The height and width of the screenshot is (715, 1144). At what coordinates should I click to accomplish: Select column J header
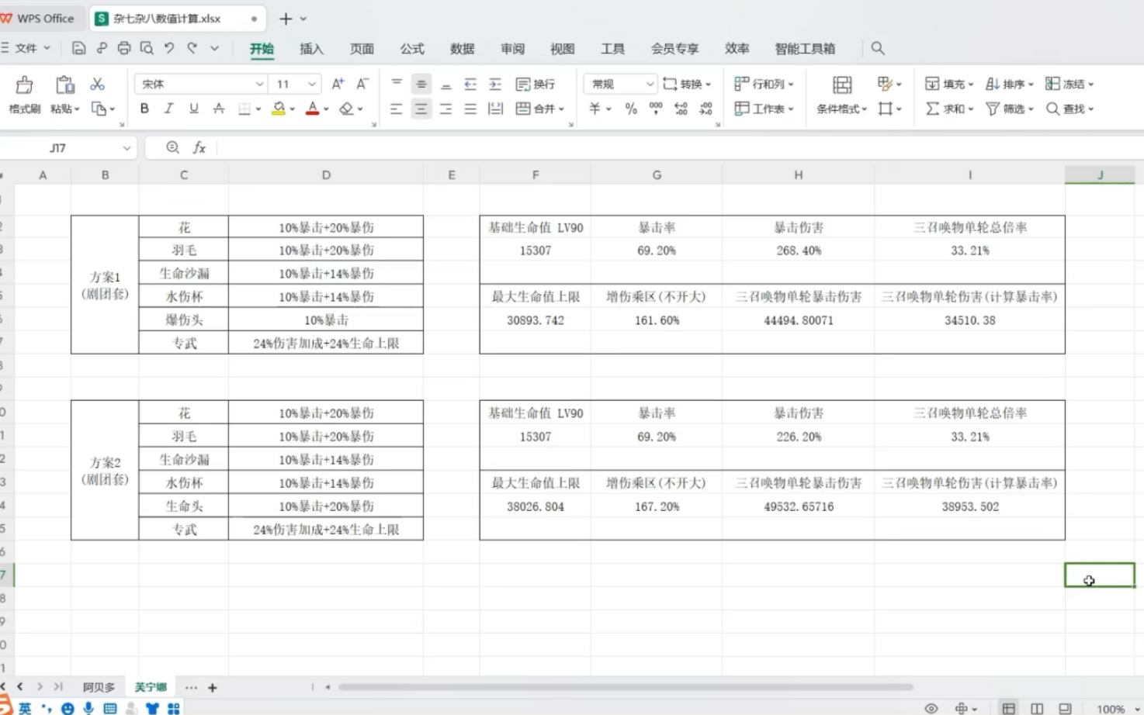[x=1100, y=175]
